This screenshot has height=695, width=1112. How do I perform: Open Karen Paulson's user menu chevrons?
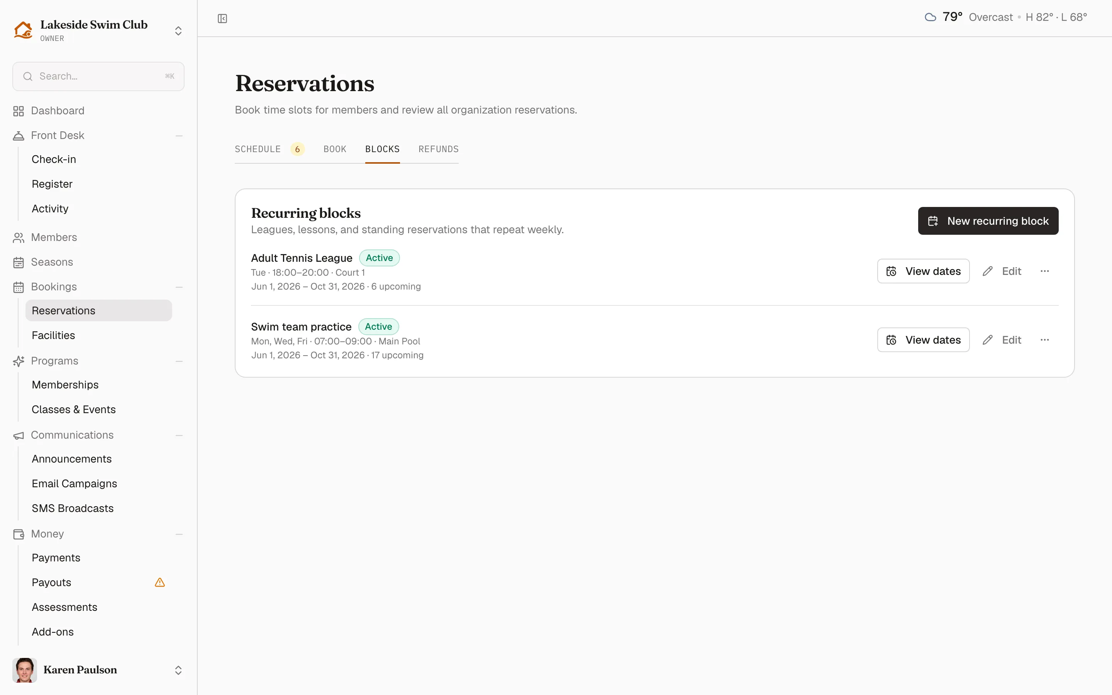[x=178, y=670]
